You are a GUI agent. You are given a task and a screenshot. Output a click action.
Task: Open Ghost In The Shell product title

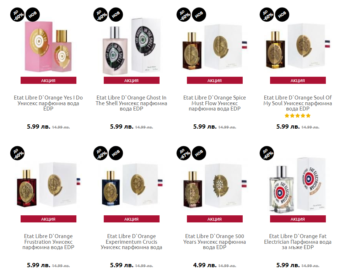[x=131, y=103]
